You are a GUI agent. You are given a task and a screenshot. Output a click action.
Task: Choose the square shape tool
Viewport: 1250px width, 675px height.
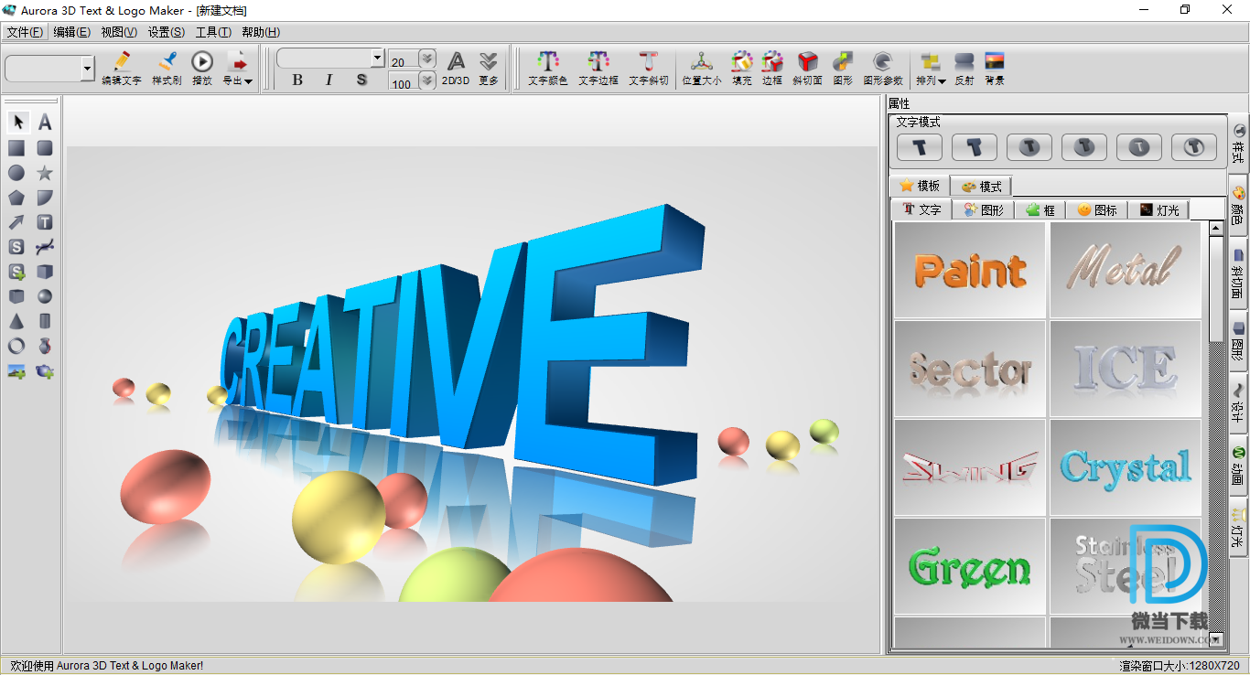(x=16, y=147)
